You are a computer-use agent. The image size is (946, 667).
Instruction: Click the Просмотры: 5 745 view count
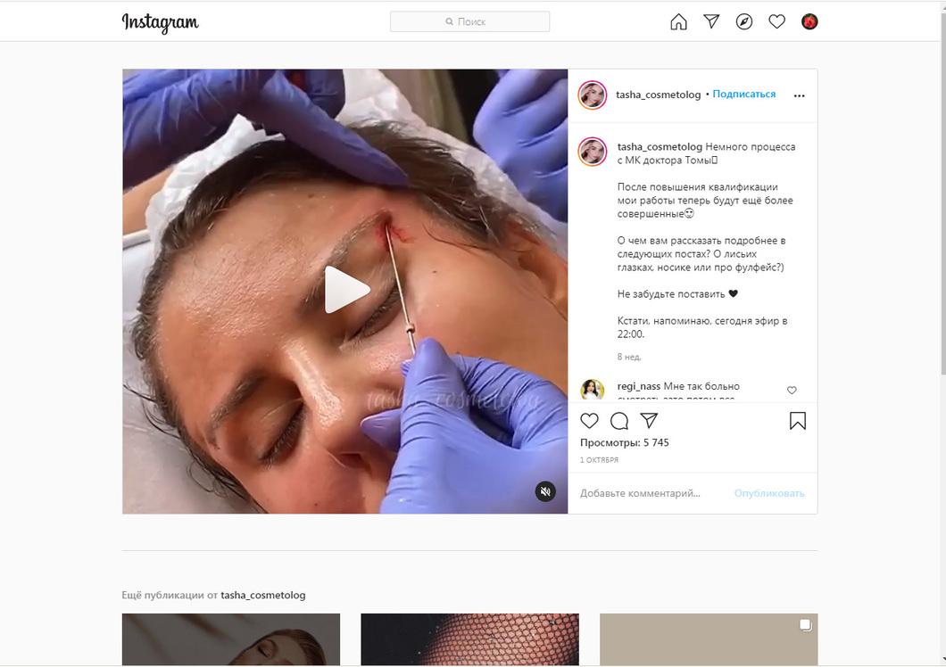coord(625,442)
